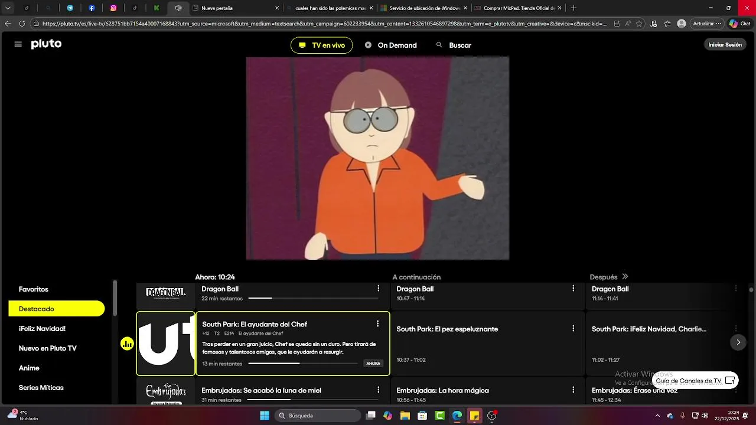Click the Embrujadas channel logo
Image resolution: width=756 pixels, height=425 pixels.
click(166, 393)
